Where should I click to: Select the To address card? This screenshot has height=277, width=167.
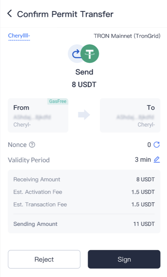(130, 115)
